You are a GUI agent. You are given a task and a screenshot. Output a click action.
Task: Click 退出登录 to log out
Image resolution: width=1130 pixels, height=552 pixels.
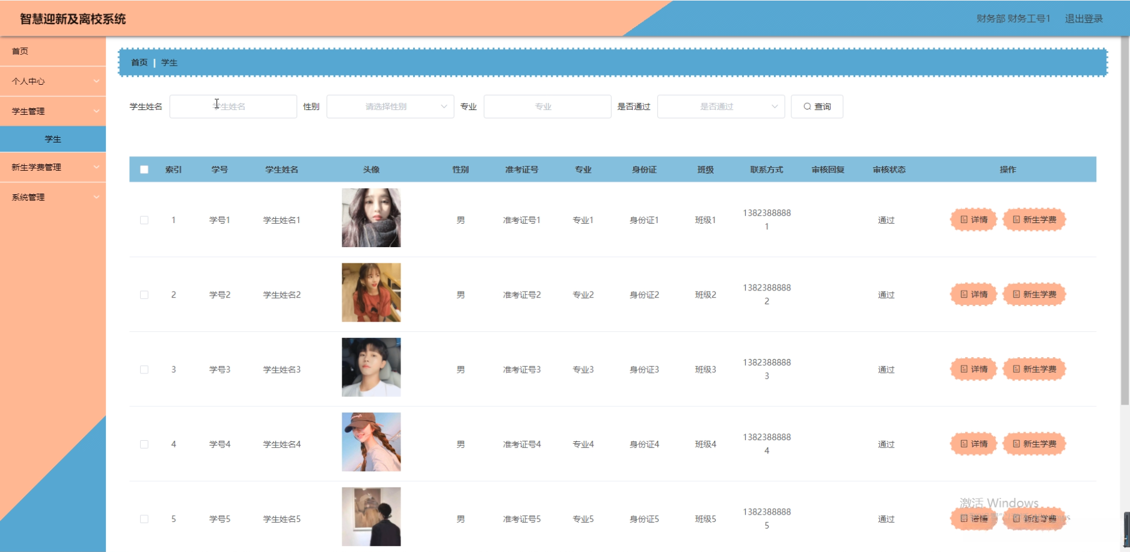[1084, 19]
